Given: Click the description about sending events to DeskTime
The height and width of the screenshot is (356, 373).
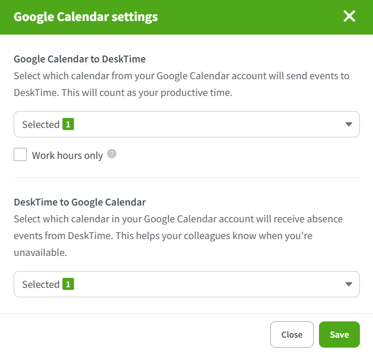Looking at the screenshot, I should [181, 84].
